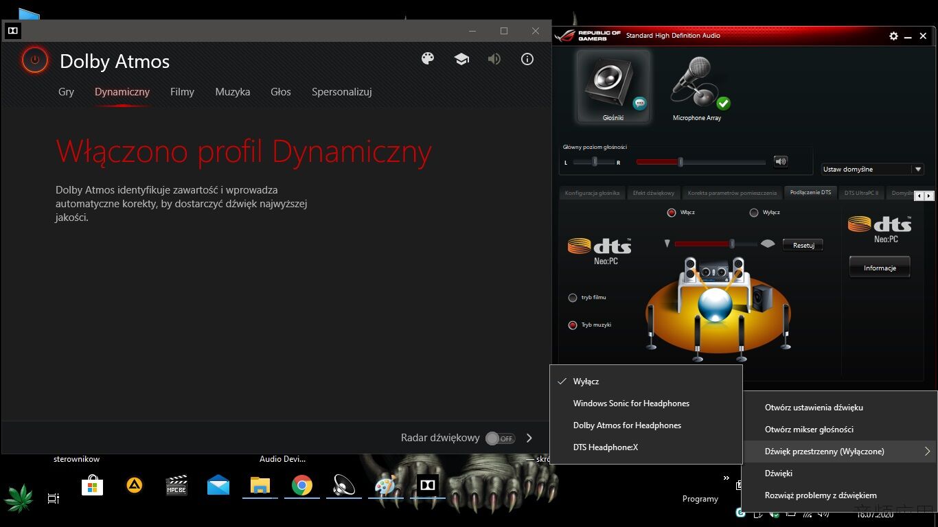The width and height of the screenshot is (938, 527).
Task: Open the Spersonalizuj profile tab
Action: pos(342,92)
